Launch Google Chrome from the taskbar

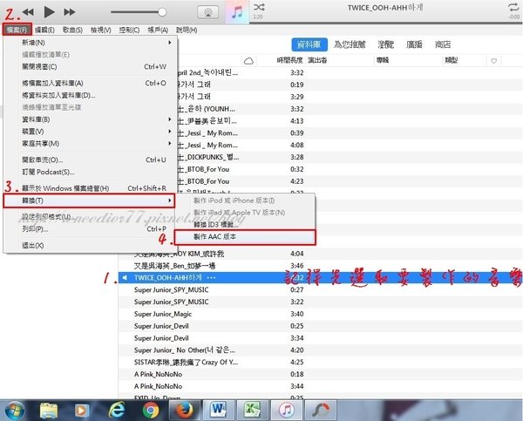tap(151, 411)
